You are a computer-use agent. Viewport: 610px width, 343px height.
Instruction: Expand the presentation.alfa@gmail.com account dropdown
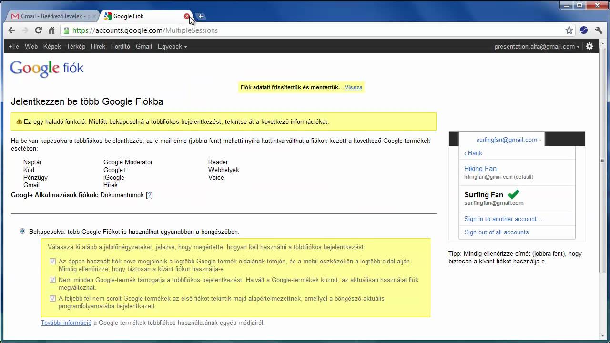pos(537,47)
